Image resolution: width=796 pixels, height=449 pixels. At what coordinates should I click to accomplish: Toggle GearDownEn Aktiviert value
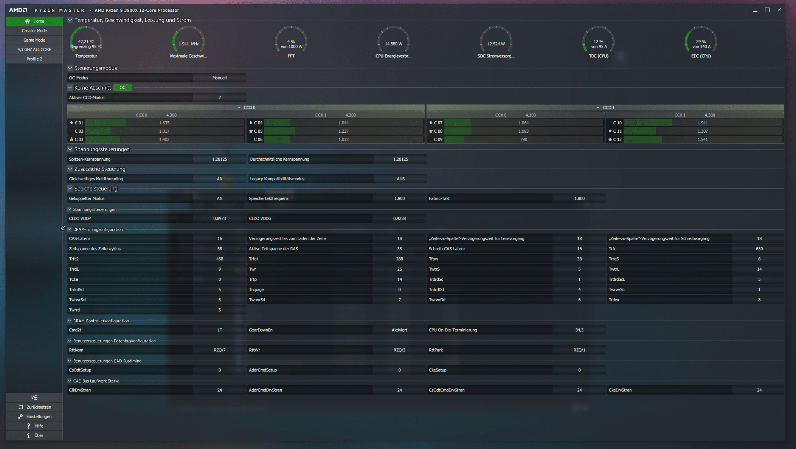click(x=399, y=330)
